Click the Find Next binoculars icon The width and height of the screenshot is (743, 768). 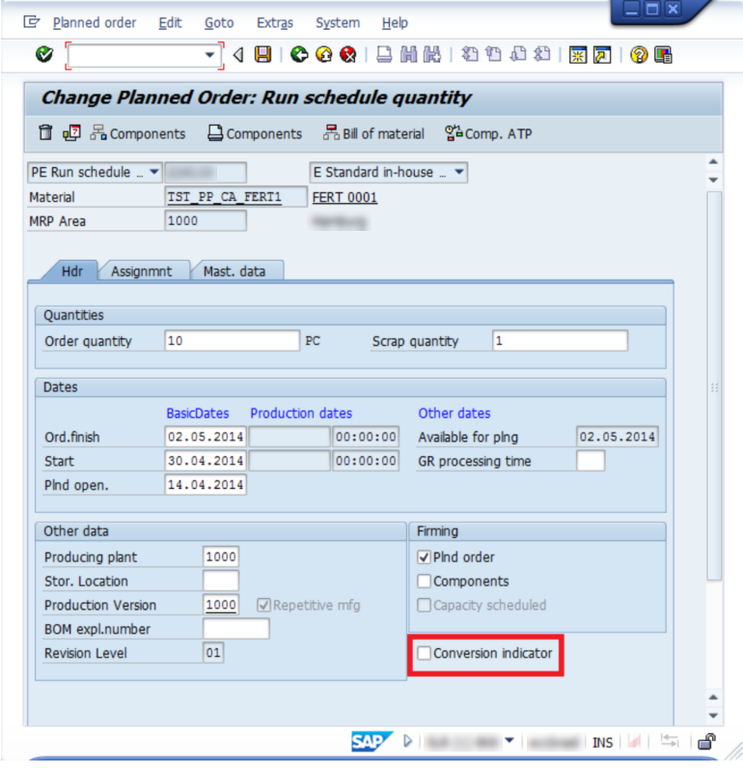432,54
